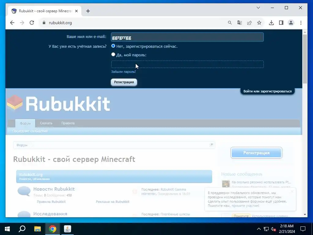Open Chrome downloads
Image resolution: width=313 pixels, height=235 pixels.
point(271,23)
